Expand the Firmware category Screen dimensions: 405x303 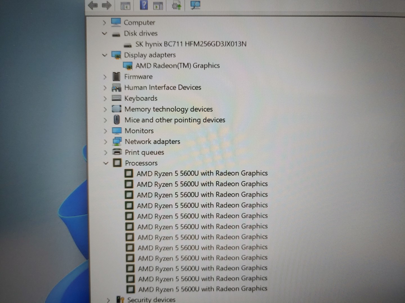point(105,77)
